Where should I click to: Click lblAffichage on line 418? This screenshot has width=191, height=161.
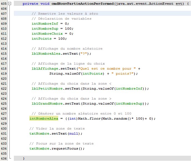click(45, 69)
